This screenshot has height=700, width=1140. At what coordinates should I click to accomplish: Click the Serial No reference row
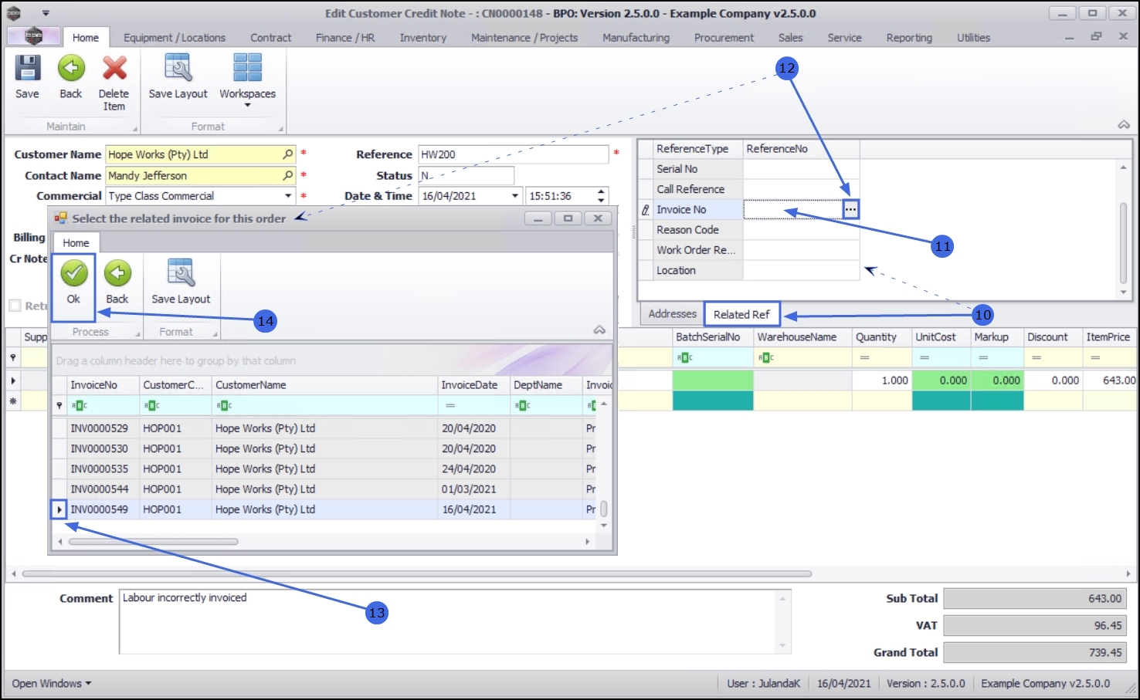(749, 169)
